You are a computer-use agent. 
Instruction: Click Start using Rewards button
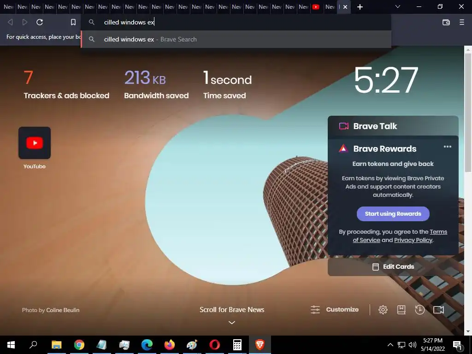[393, 214]
